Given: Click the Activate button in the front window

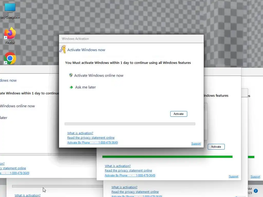Looking at the screenshot, I should coord(179,114).
